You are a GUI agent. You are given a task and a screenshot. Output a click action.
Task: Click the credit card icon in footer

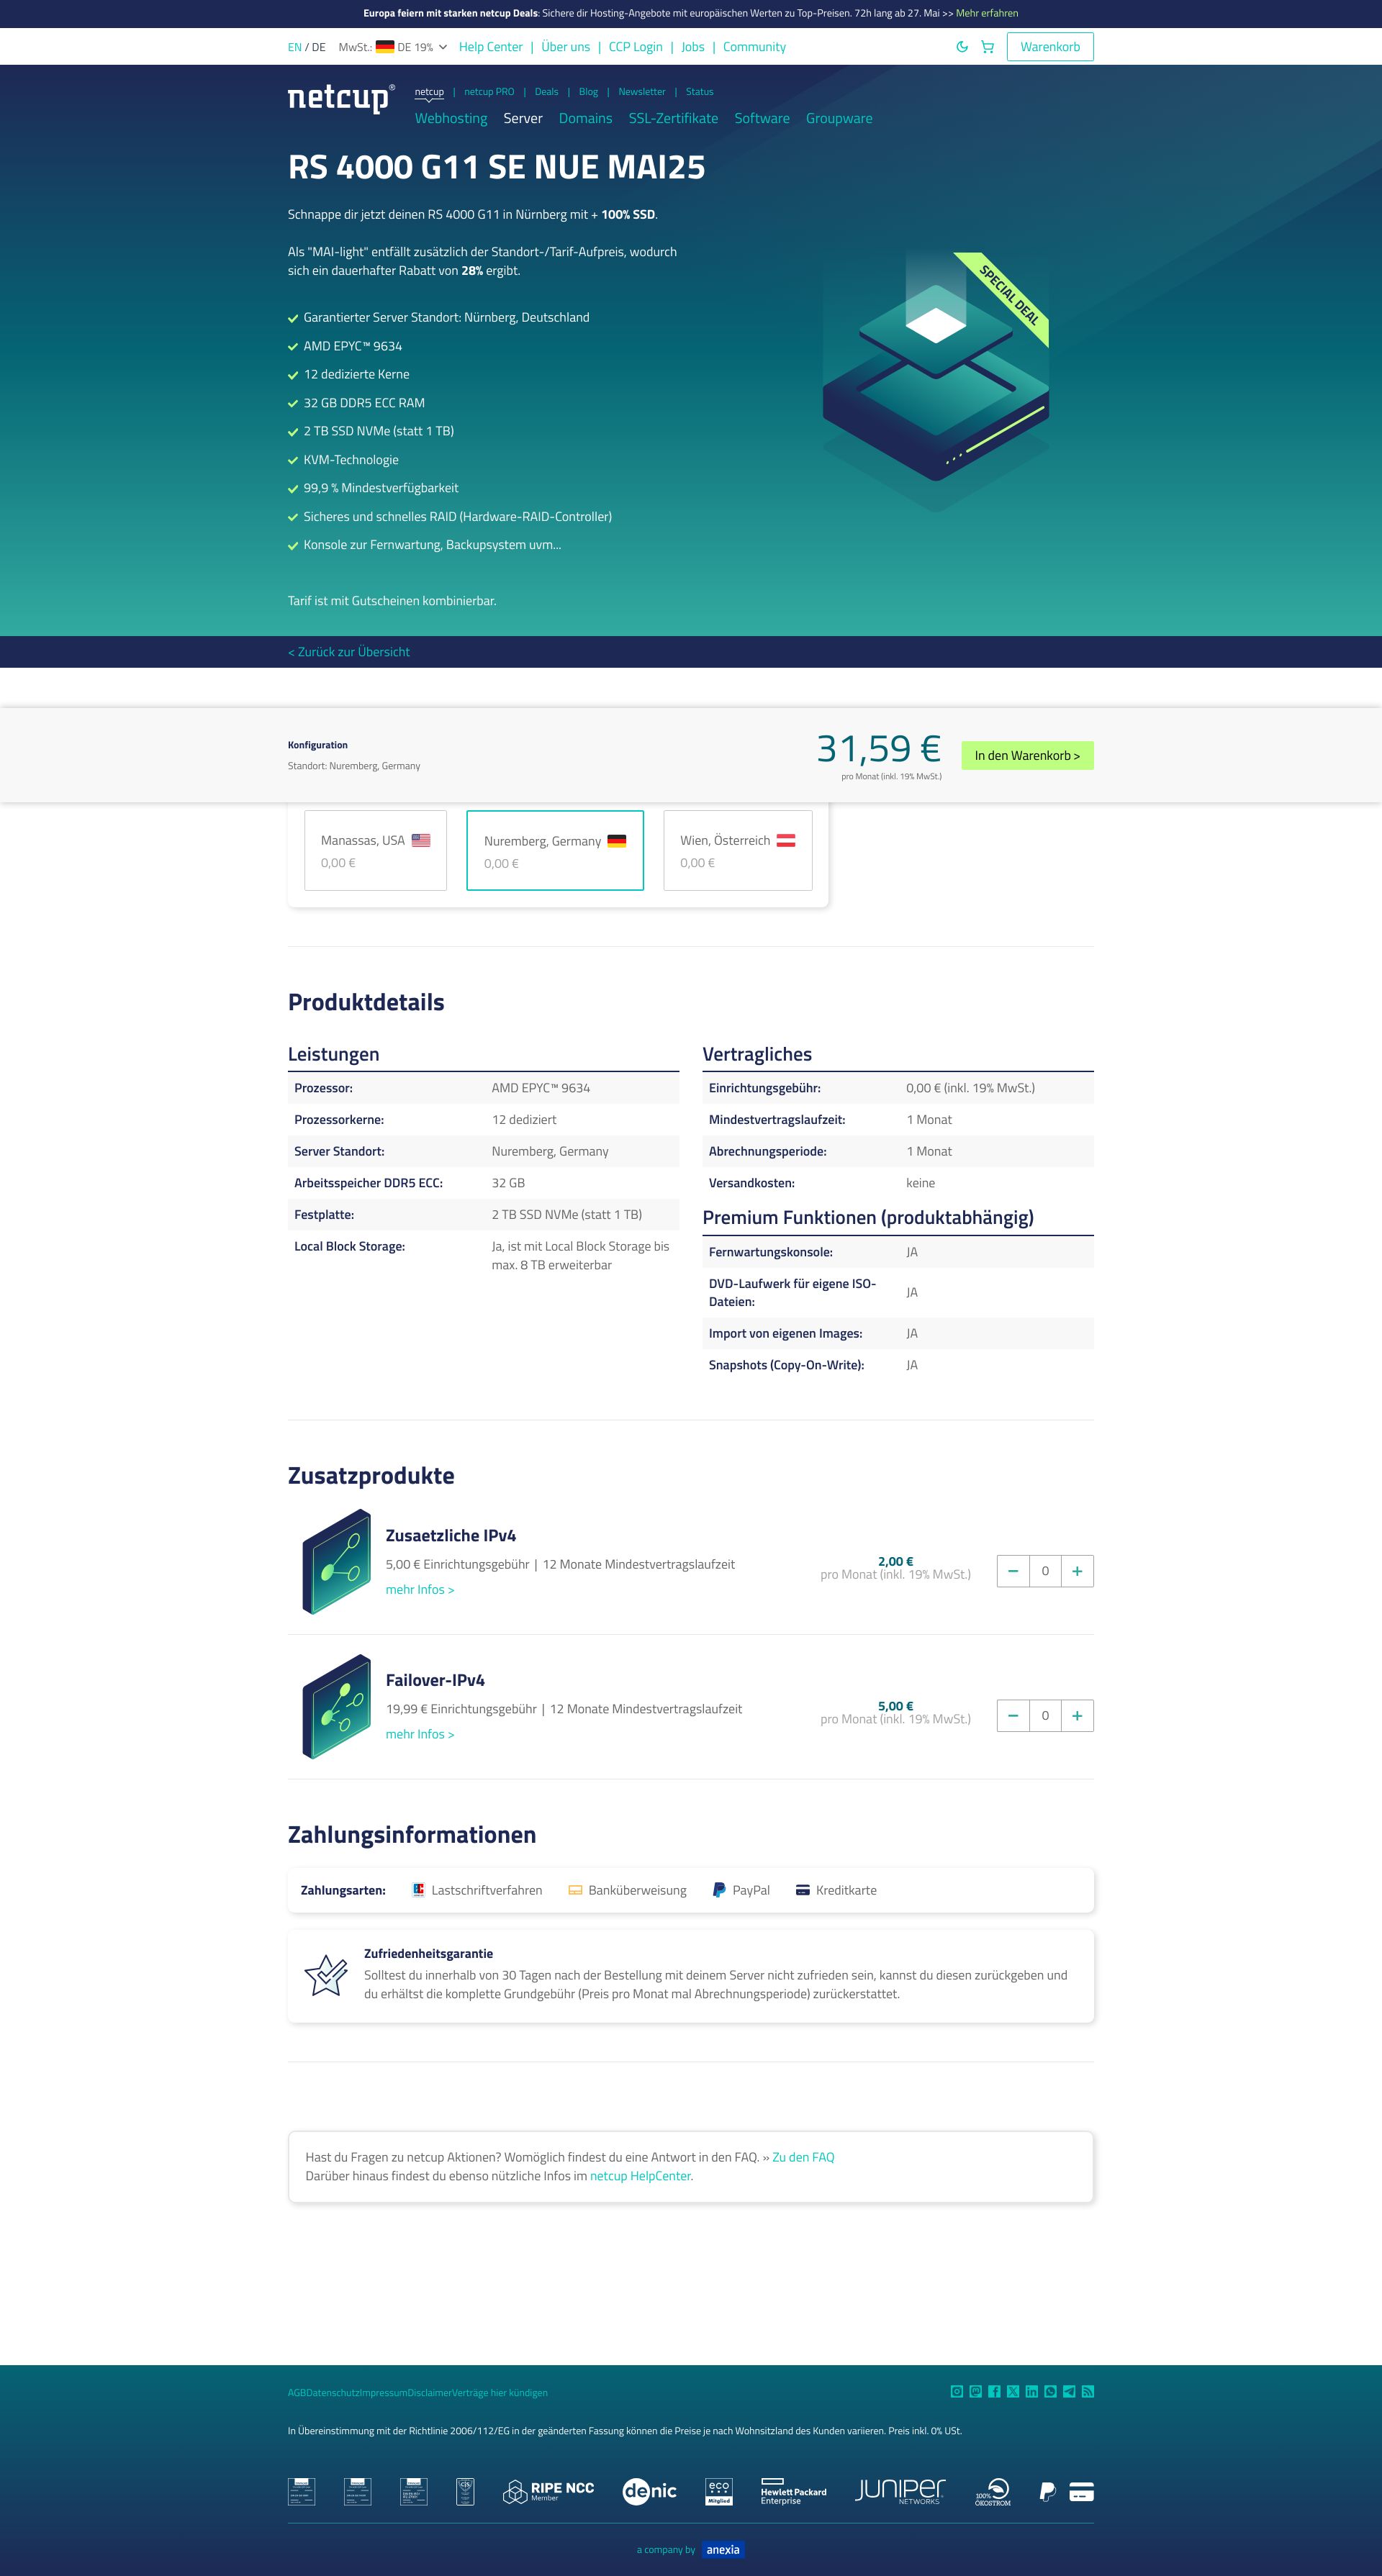pyautogui.click(x=1081, y=2491)
